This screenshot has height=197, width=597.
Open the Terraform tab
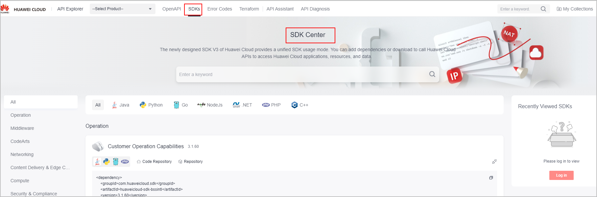(249, 9)
